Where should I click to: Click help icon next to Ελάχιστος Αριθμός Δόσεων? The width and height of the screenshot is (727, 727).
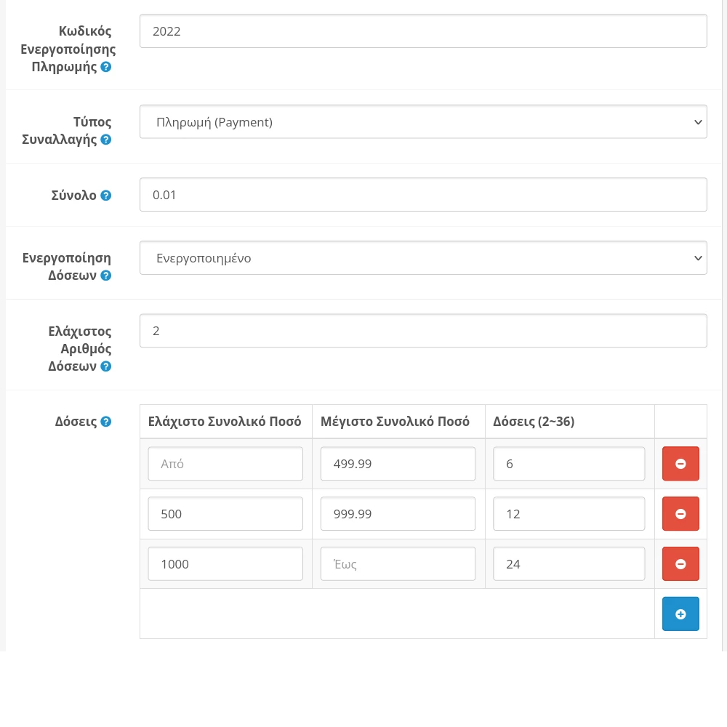106,366
